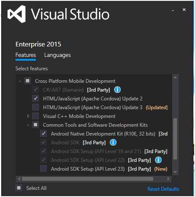The image size is (195, 197).
Task: Toggle Common Tools and Software Development Kits checkbox
Action: 35,125
